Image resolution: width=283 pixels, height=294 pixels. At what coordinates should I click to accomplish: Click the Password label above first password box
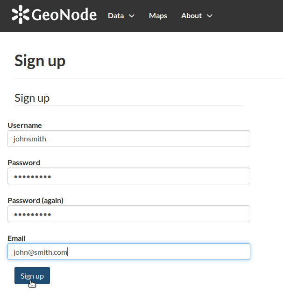24,163
